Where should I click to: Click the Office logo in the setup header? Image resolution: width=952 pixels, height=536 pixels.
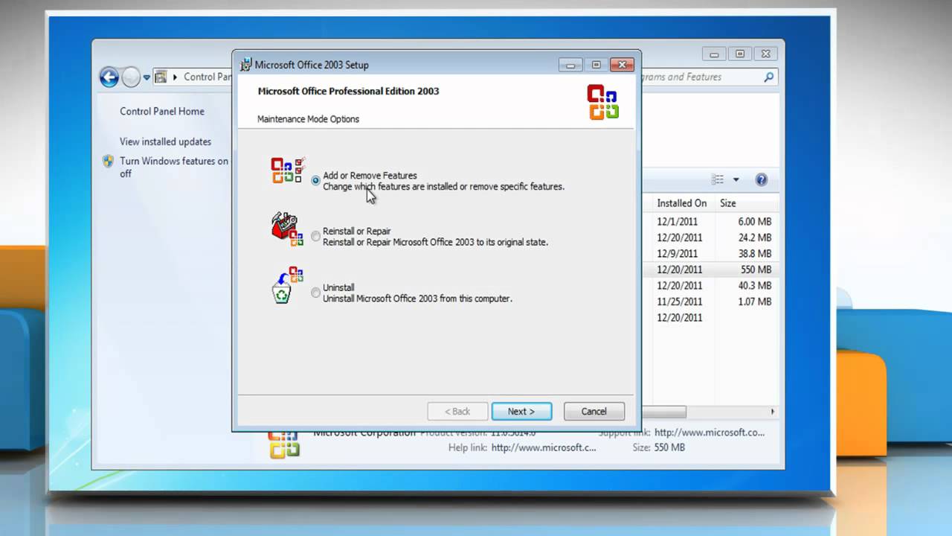click(x=602, y=102)
